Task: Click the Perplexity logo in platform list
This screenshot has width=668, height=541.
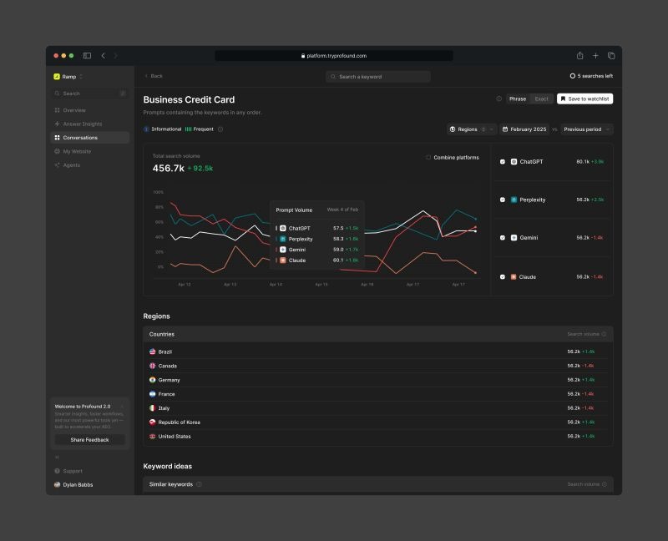Action: 514,200
